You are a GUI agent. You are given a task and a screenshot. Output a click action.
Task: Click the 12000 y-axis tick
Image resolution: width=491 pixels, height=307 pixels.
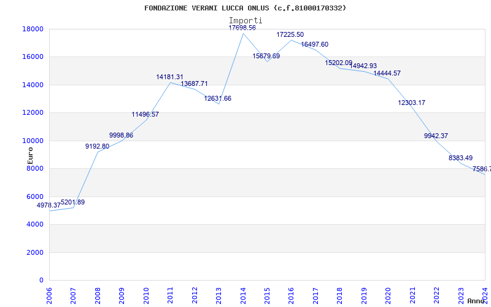(x=33, y=113)
